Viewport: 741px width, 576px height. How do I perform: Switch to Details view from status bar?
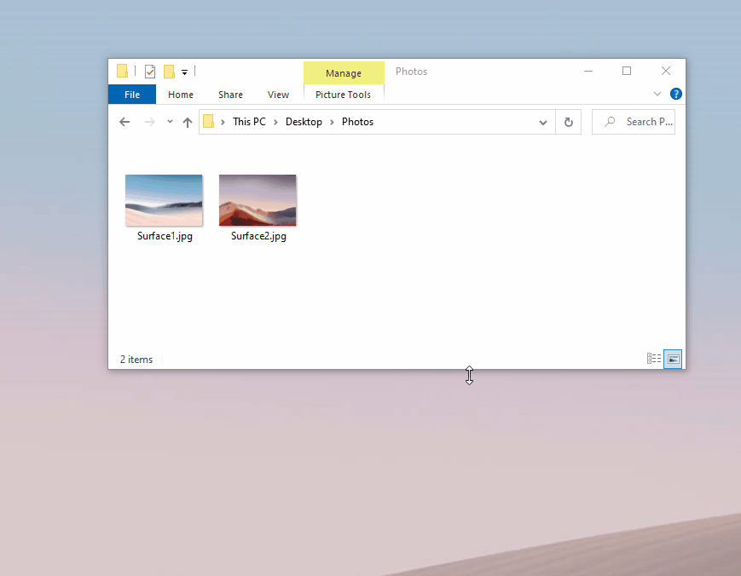pos(653,359)
